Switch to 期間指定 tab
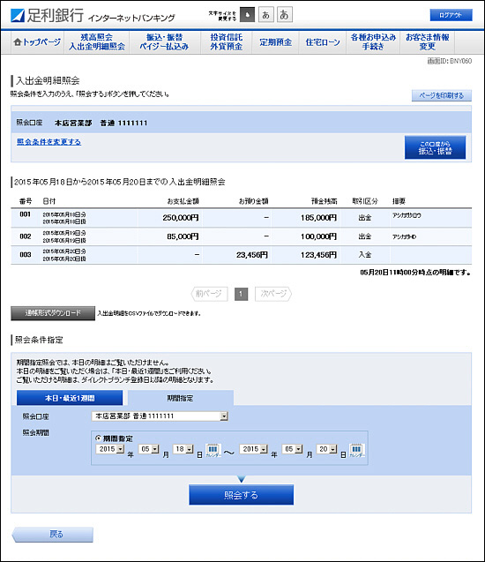485x562 pixels. [x=181, y=398]
